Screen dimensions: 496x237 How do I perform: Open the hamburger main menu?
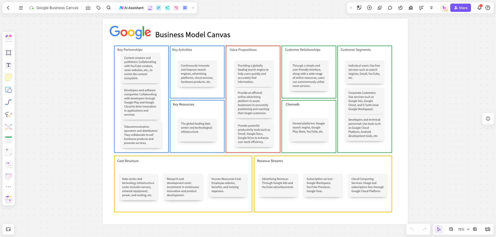(21, 8)
